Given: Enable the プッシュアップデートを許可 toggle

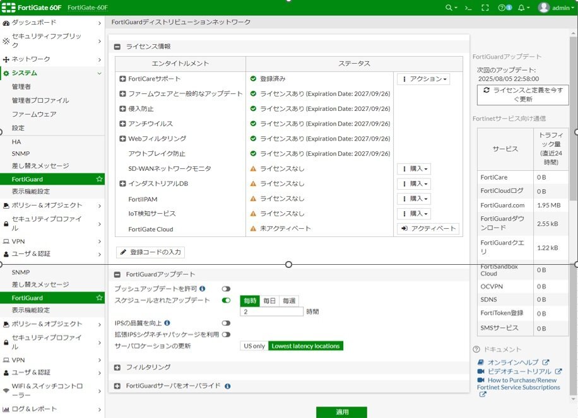Looking at the screenshot, I should coord(226,289).
